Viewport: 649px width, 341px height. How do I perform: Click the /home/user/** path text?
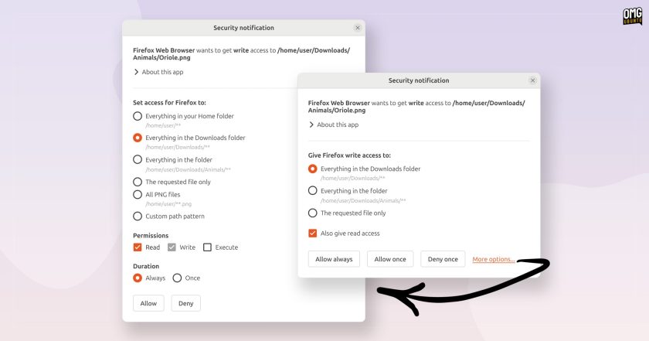163,125
